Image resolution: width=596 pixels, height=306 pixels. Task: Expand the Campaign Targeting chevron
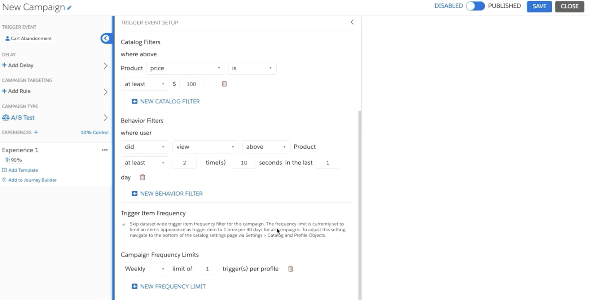[x=106, y=92]
